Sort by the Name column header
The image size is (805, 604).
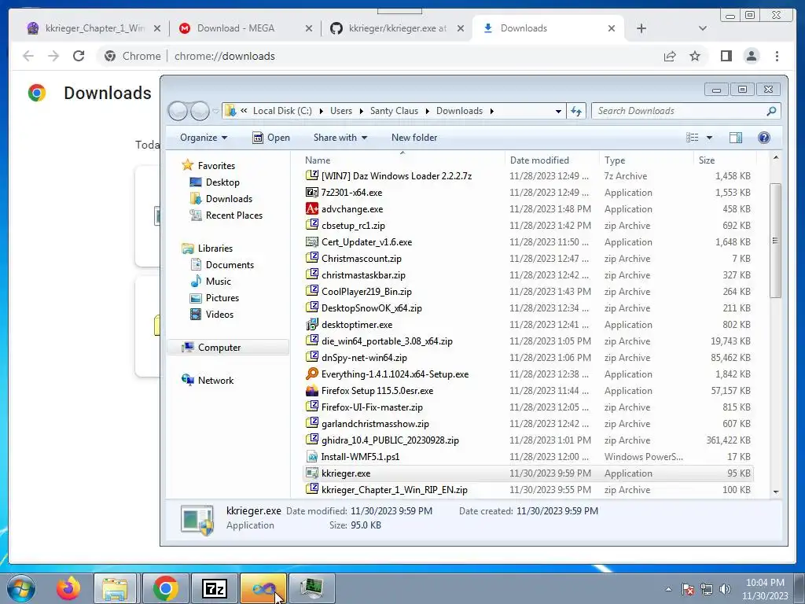pos(403,160)
